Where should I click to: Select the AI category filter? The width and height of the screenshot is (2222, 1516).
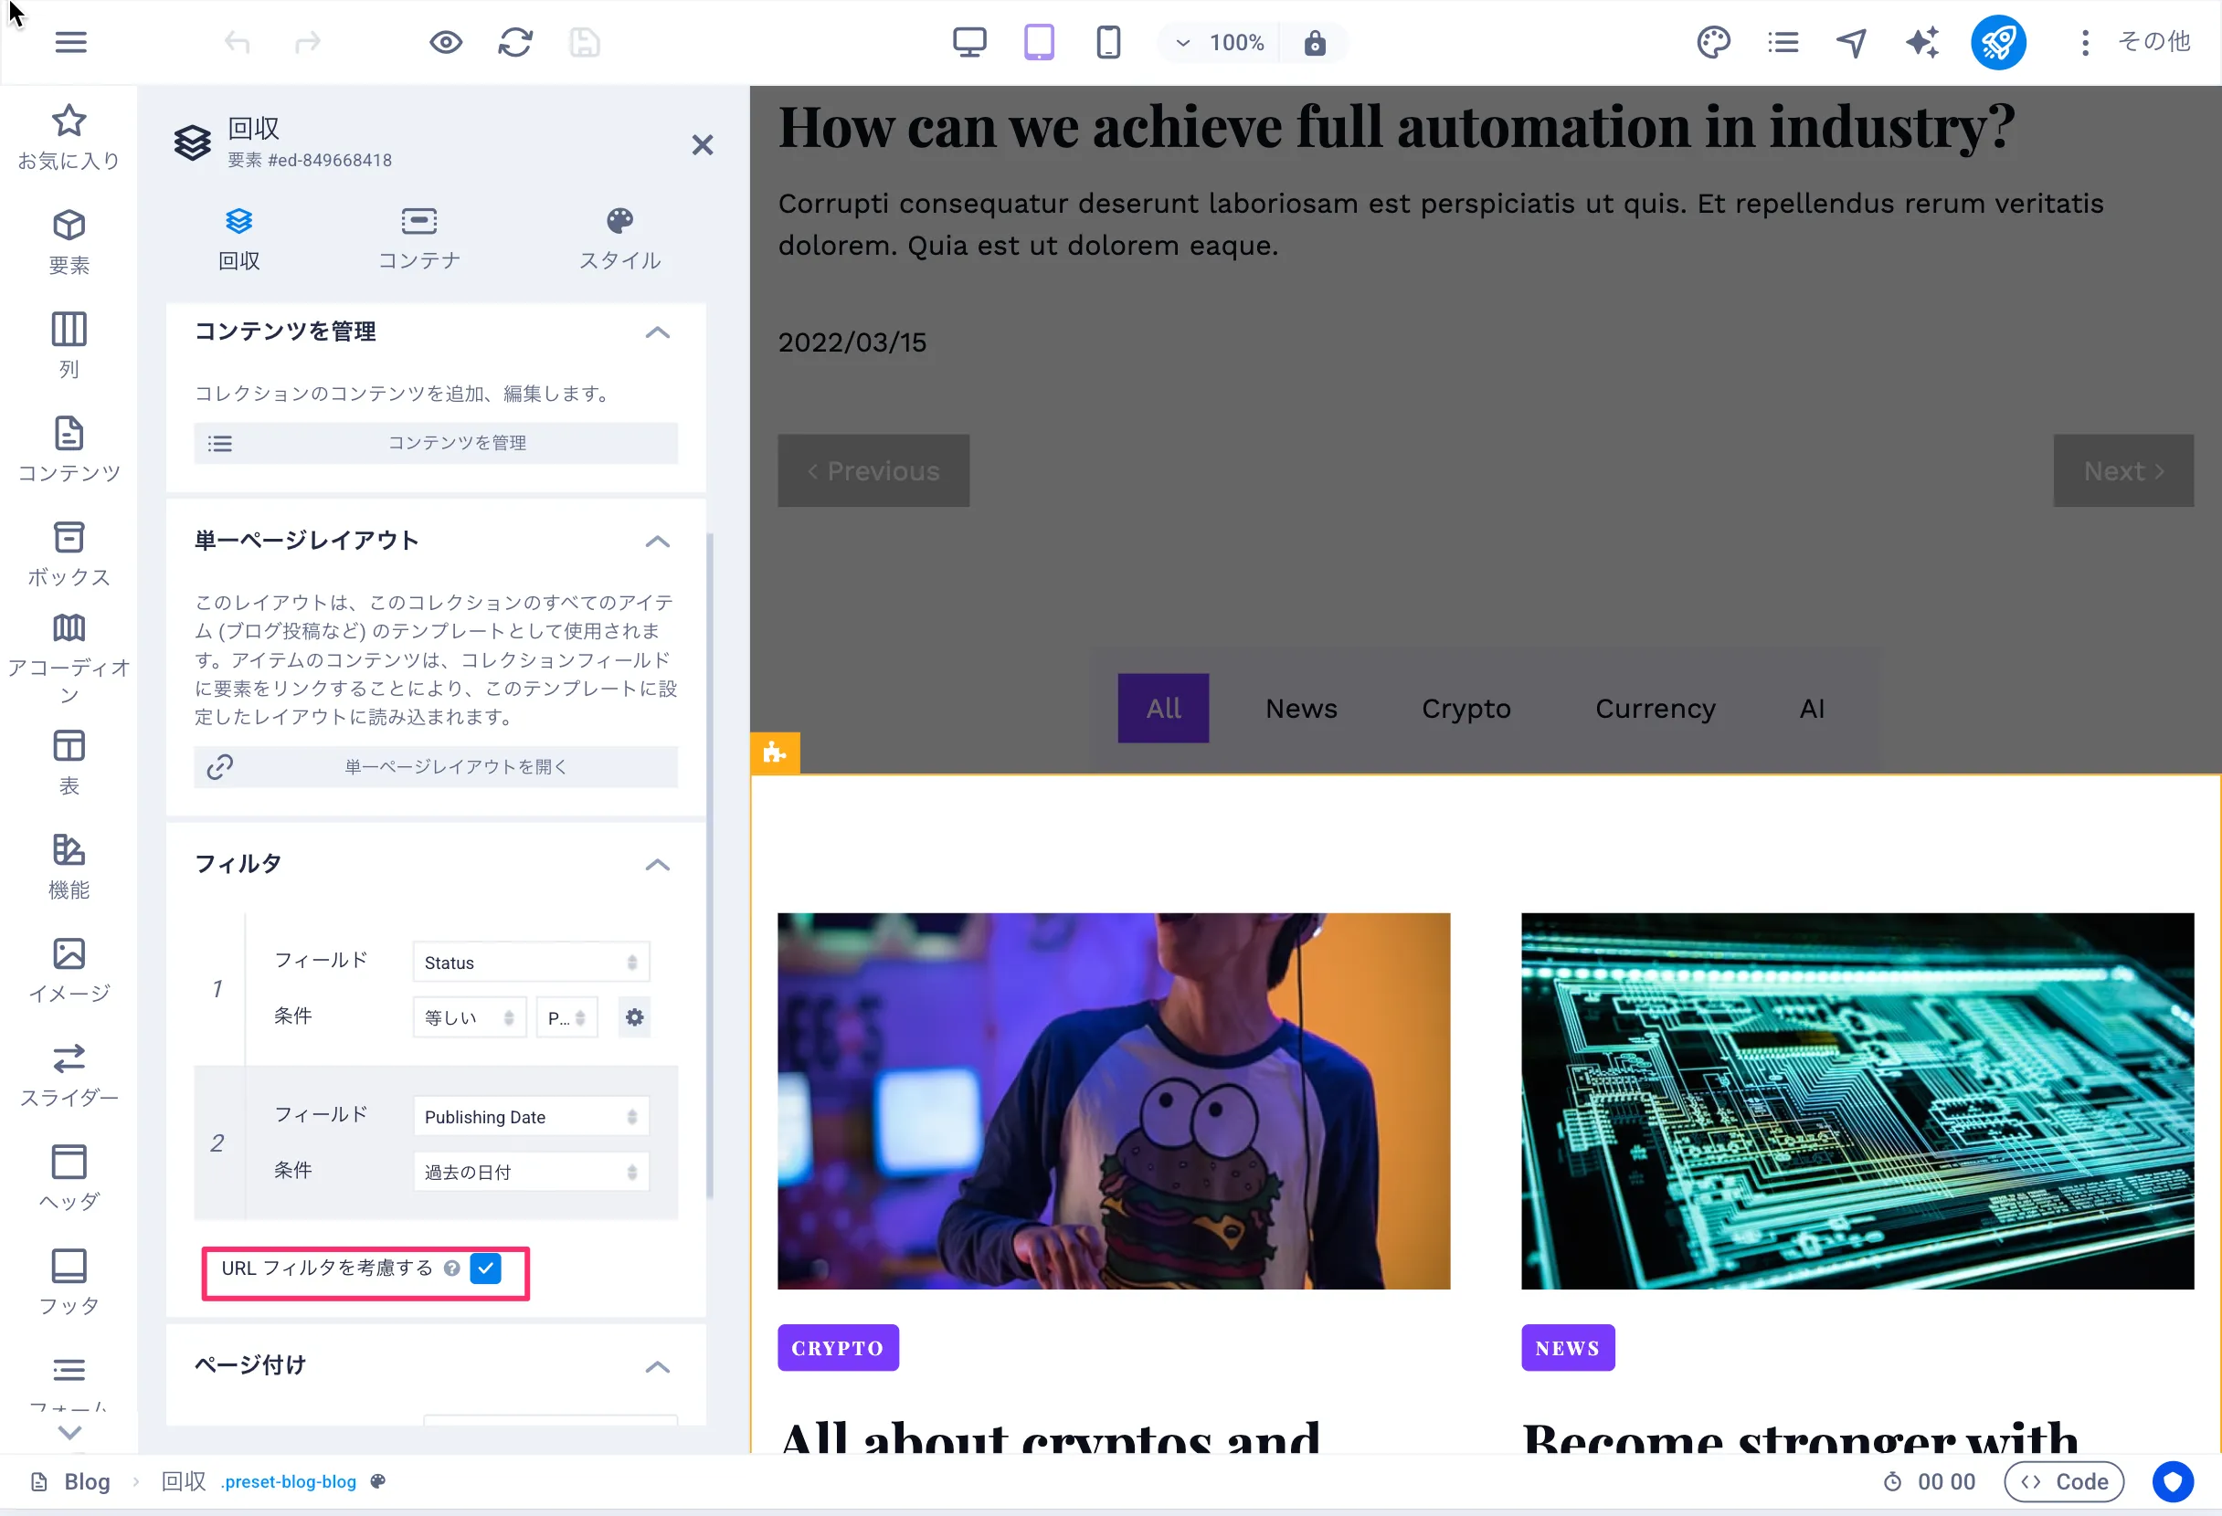pos(1812,710)
